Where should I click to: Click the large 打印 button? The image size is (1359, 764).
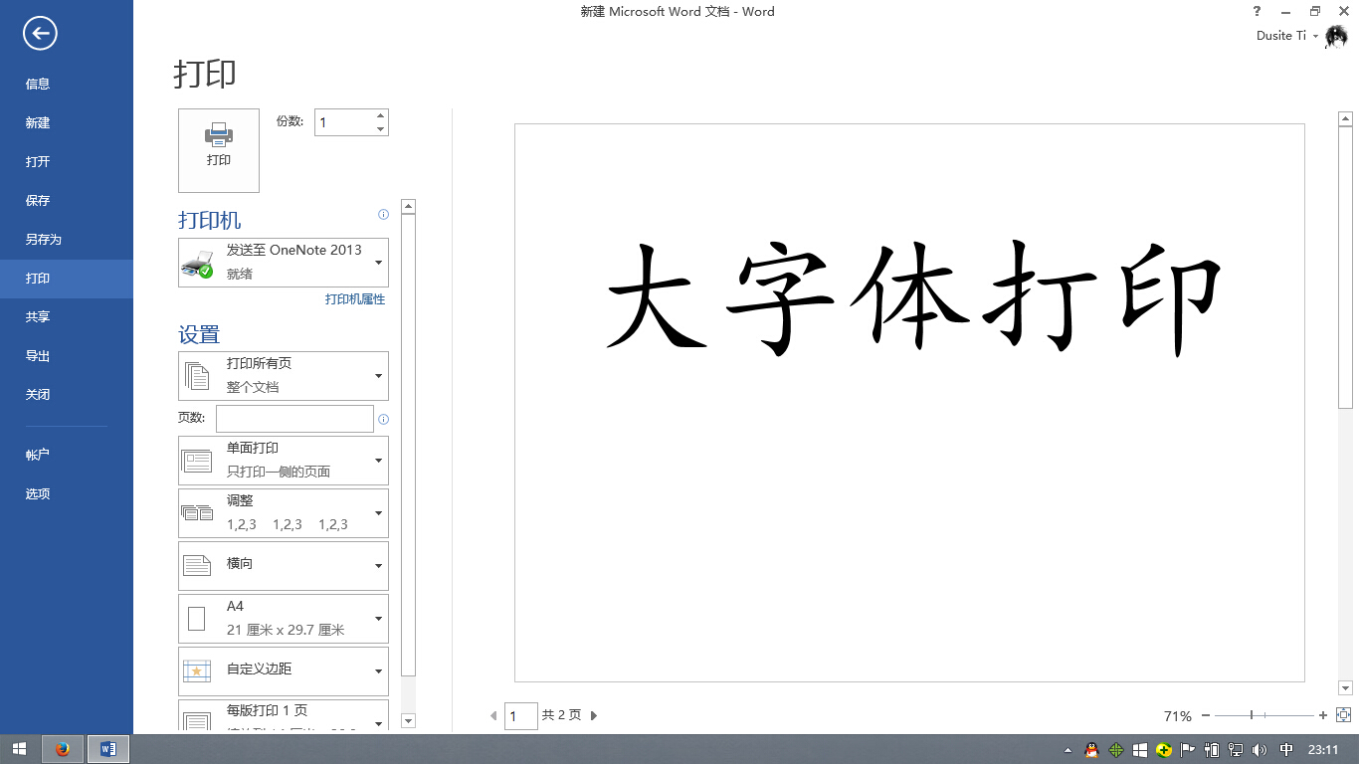coord(218,149)
